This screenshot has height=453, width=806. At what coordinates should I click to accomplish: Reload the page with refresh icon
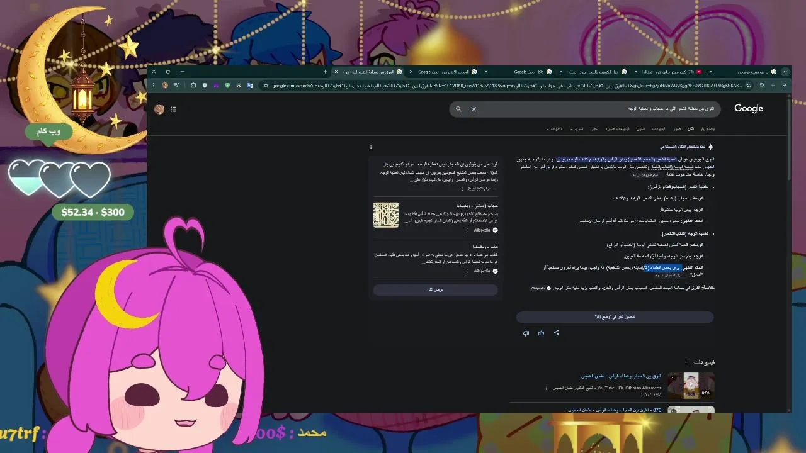[762, 85]
